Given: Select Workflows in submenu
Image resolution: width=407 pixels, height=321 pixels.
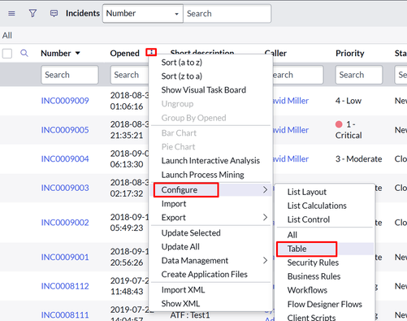Looking at the screenshot, I should [x=307, y=290].
